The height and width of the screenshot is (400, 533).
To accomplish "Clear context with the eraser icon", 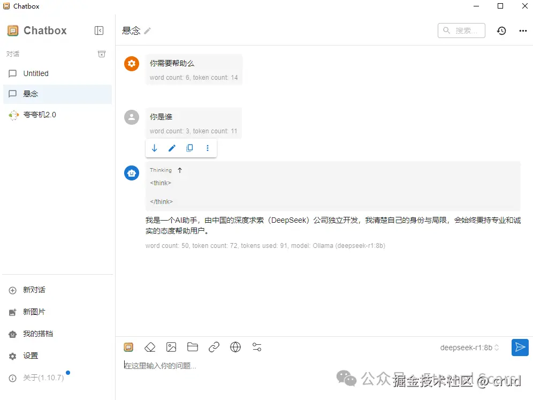I will coord(150,348).
